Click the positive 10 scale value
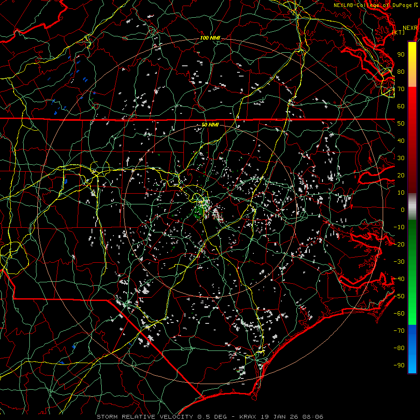 click(401, 193)
